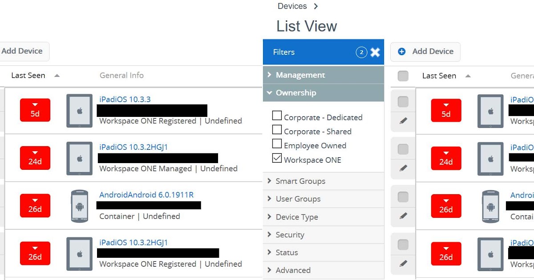Select the first 26d Android row checkbox
The width and height of the screenshot is (534, 280).
click(x=403, y=197)
